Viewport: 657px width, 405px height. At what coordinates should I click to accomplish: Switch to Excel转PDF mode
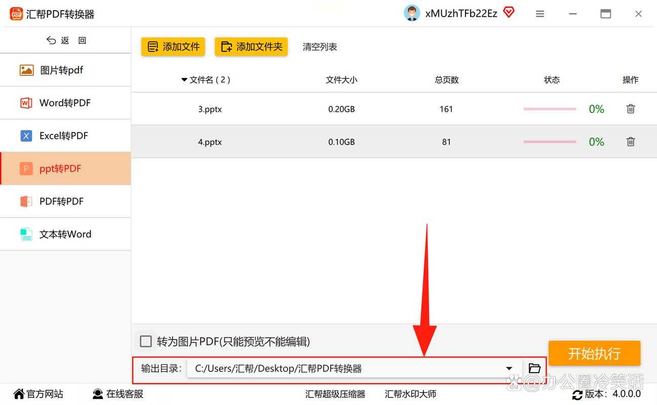(x=63, y=136)
